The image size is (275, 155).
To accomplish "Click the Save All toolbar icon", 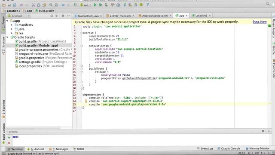I will point(9,5).
